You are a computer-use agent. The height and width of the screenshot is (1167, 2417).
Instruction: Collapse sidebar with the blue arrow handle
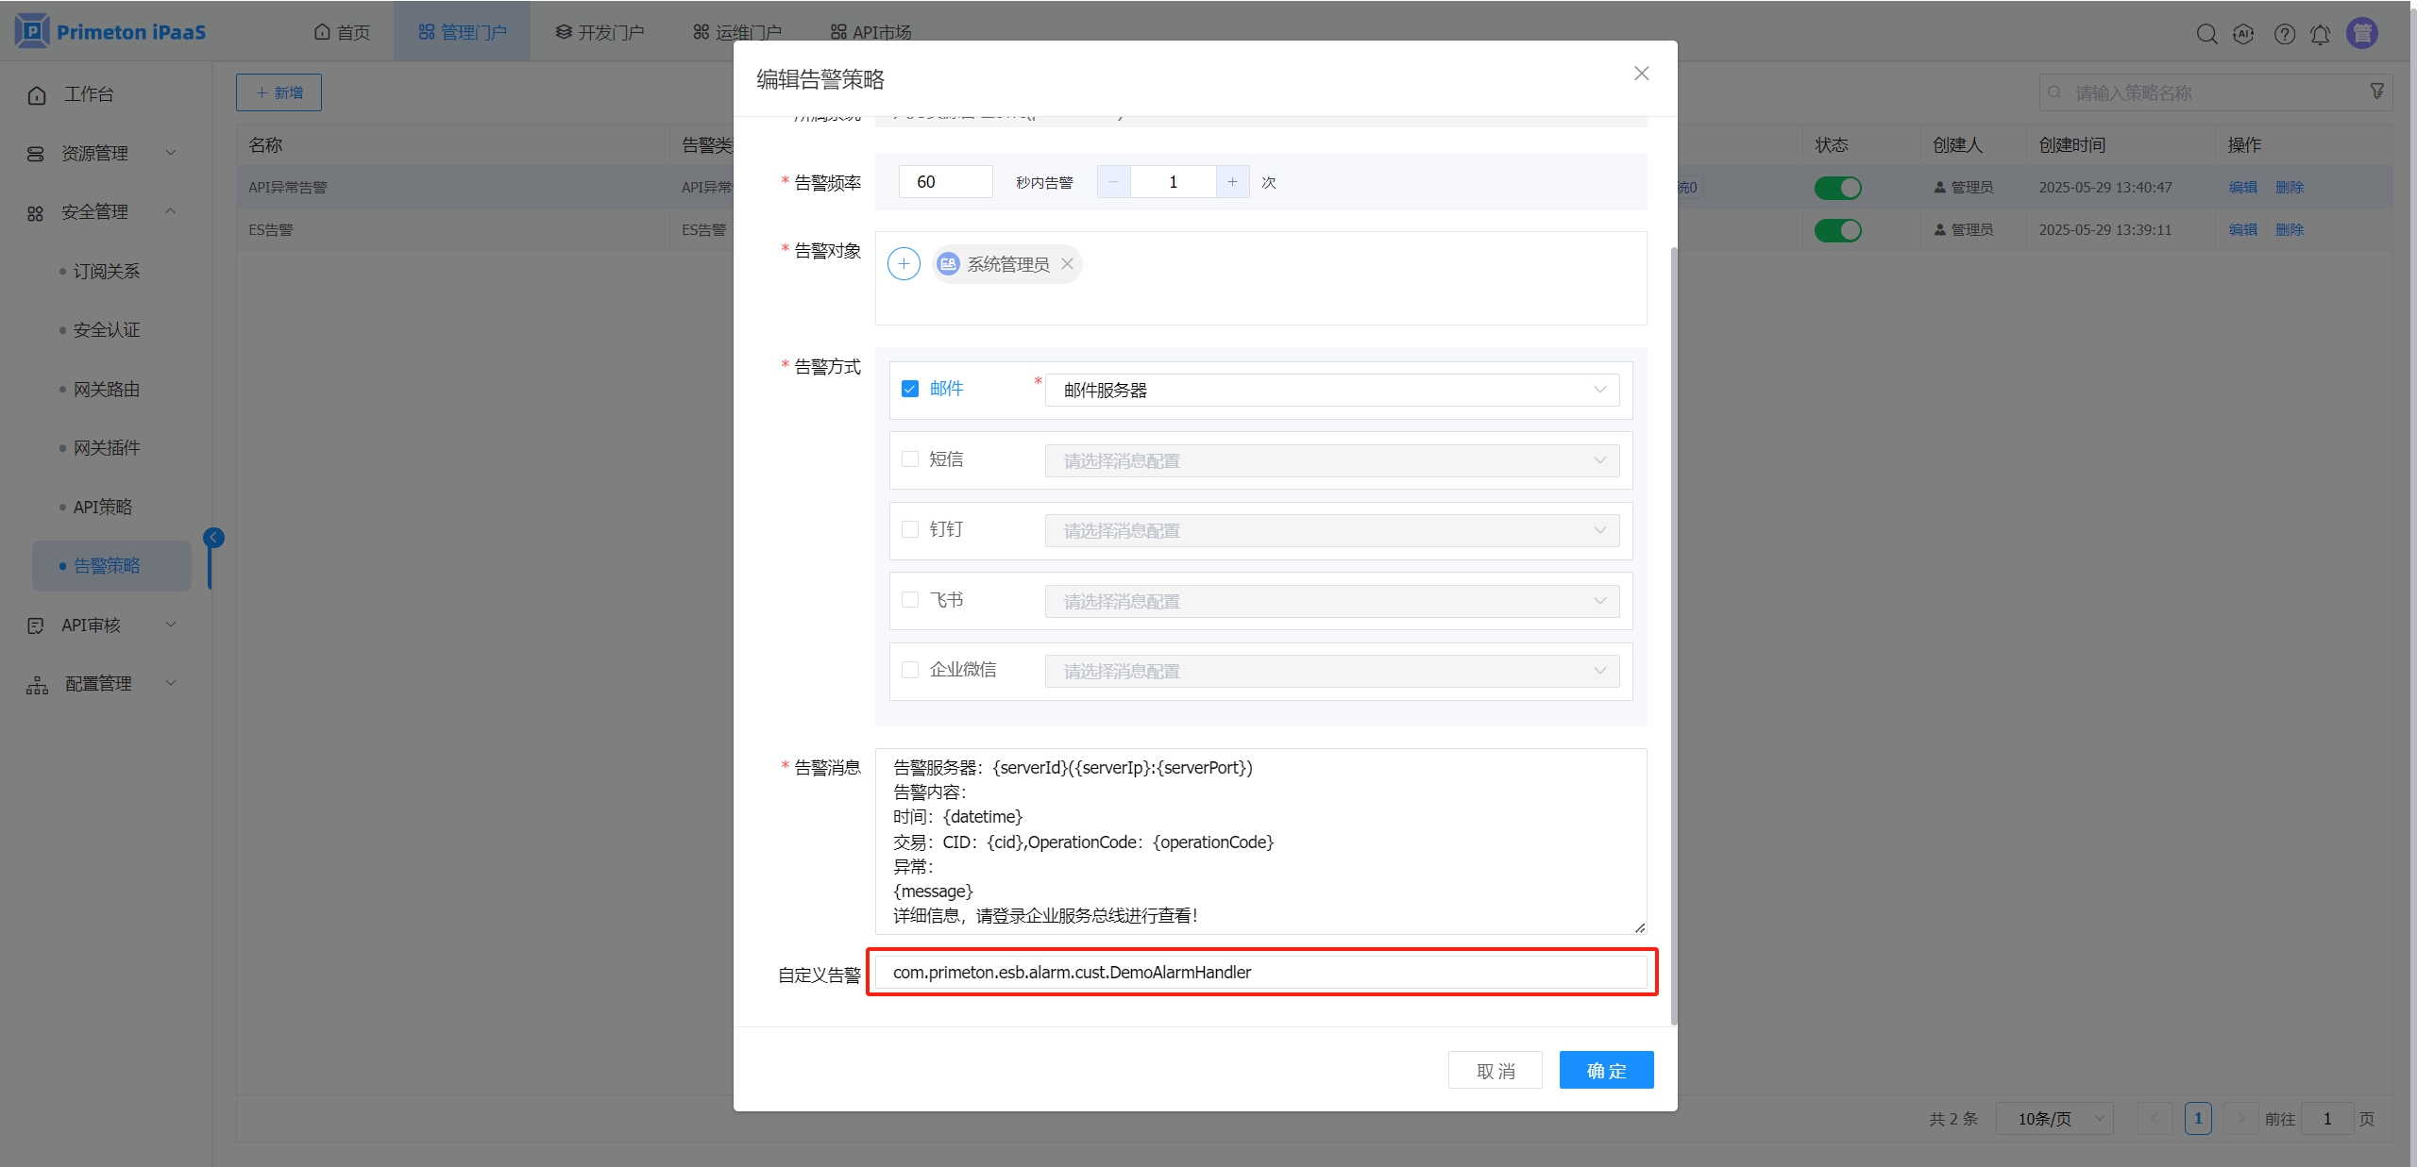tap(214, 538)
